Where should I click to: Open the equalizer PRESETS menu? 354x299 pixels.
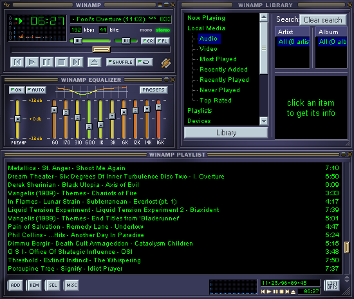pyautogui.click(x=154, y=90)
